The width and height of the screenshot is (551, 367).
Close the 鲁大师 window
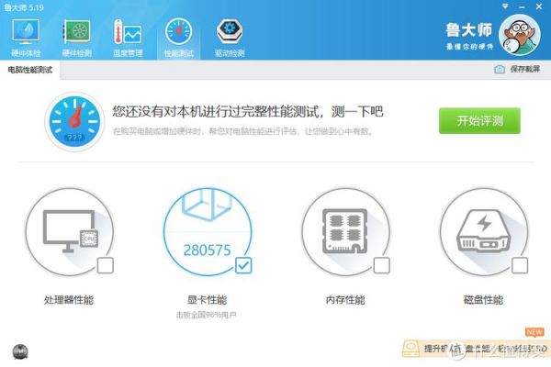tap(539, 6)
